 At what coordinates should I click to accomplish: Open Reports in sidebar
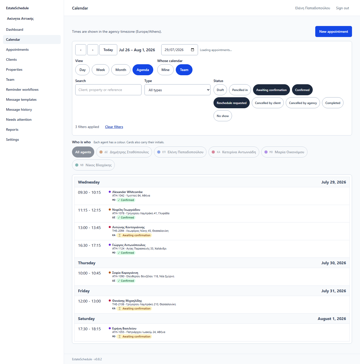[32, 129]
